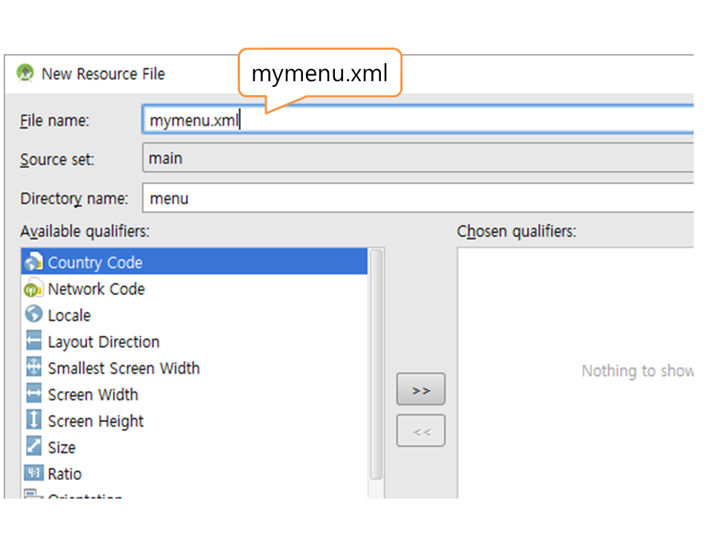Viewport: 713px width, 535px height.
Task: Click the Screen Height qualifier icon
Action: [33, 421]
